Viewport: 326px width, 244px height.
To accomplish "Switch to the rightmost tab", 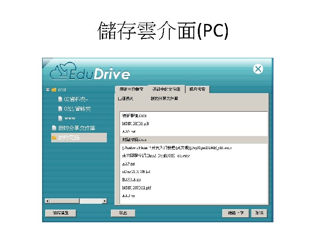I will click(197, 89).
